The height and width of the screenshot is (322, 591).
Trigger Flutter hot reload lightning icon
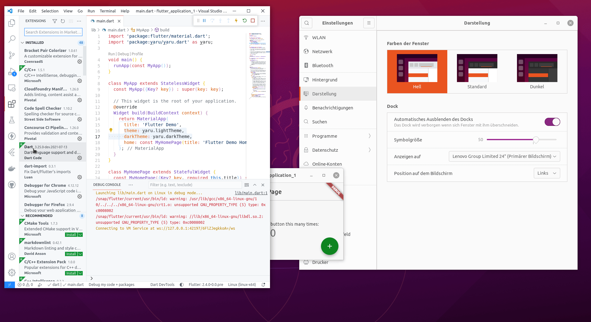[236, 21]
